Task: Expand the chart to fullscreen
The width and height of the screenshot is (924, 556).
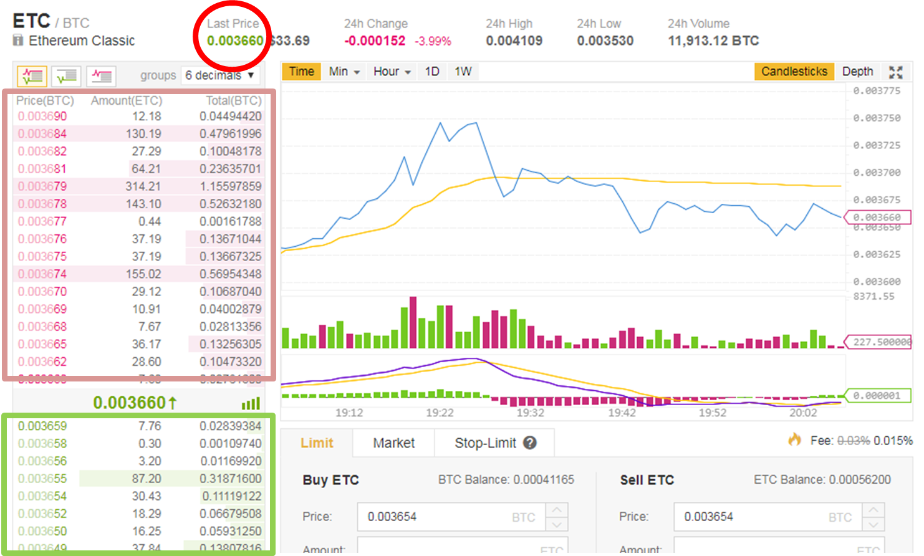Action: pyautogui.click(x=895, y=72)
